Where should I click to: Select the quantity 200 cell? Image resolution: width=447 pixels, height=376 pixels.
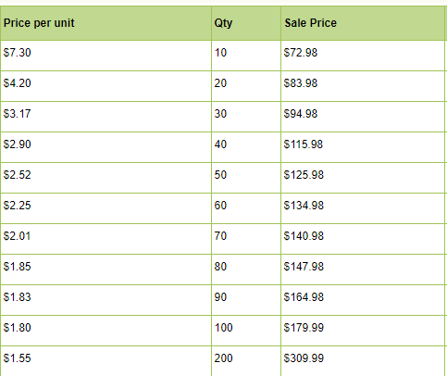[x=246, y=361]
